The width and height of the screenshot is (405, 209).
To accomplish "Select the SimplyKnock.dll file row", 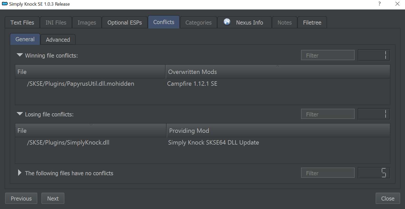I will pyautogui.click(x=202, y=143).
